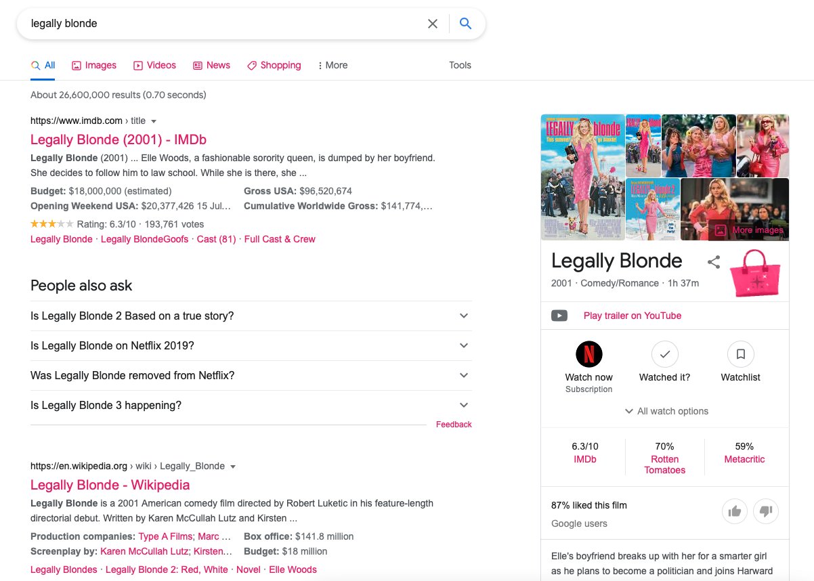
Task: Click thumbs up for this film
Action: coord(735,511)
